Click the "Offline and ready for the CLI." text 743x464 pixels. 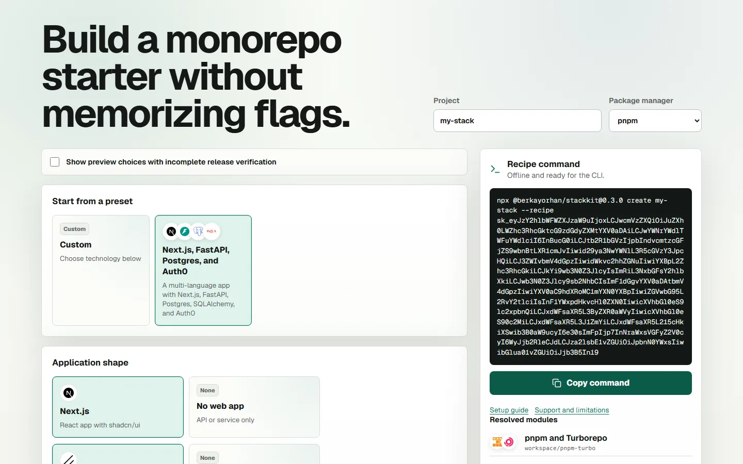click(556, 175)
